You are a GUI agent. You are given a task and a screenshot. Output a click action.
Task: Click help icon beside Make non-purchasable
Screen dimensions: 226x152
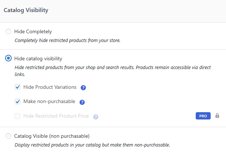pyautogui.click(x=82, y=102)
